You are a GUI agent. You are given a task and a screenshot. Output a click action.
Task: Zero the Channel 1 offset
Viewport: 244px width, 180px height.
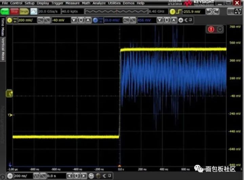[81, 20]
